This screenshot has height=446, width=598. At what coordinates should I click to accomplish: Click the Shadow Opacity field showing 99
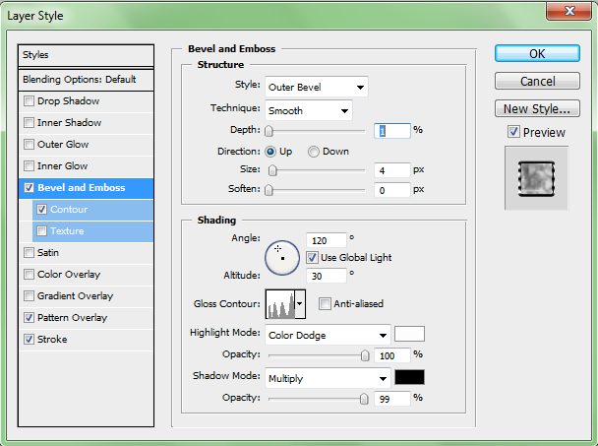pyautogui.click(x=392, y=399)
